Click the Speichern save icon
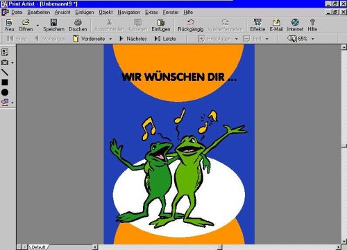The image size is (347, 250). point(53,22)
